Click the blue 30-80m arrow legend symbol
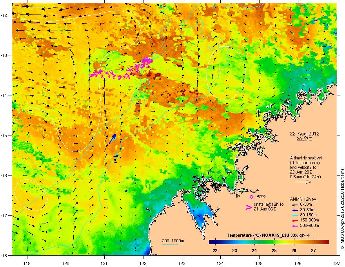 coord(295,210)
